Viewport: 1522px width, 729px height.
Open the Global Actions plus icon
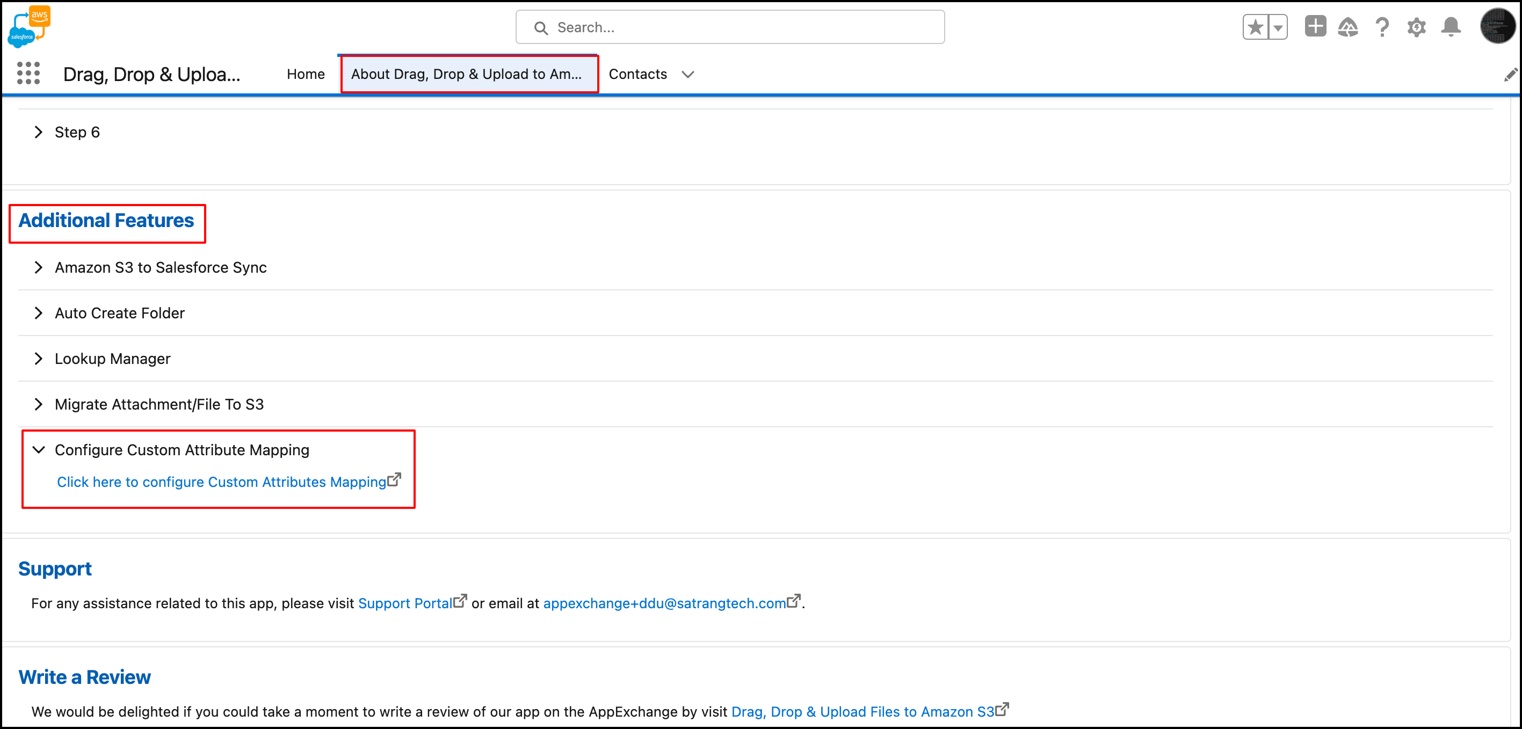click(1315, 27)
